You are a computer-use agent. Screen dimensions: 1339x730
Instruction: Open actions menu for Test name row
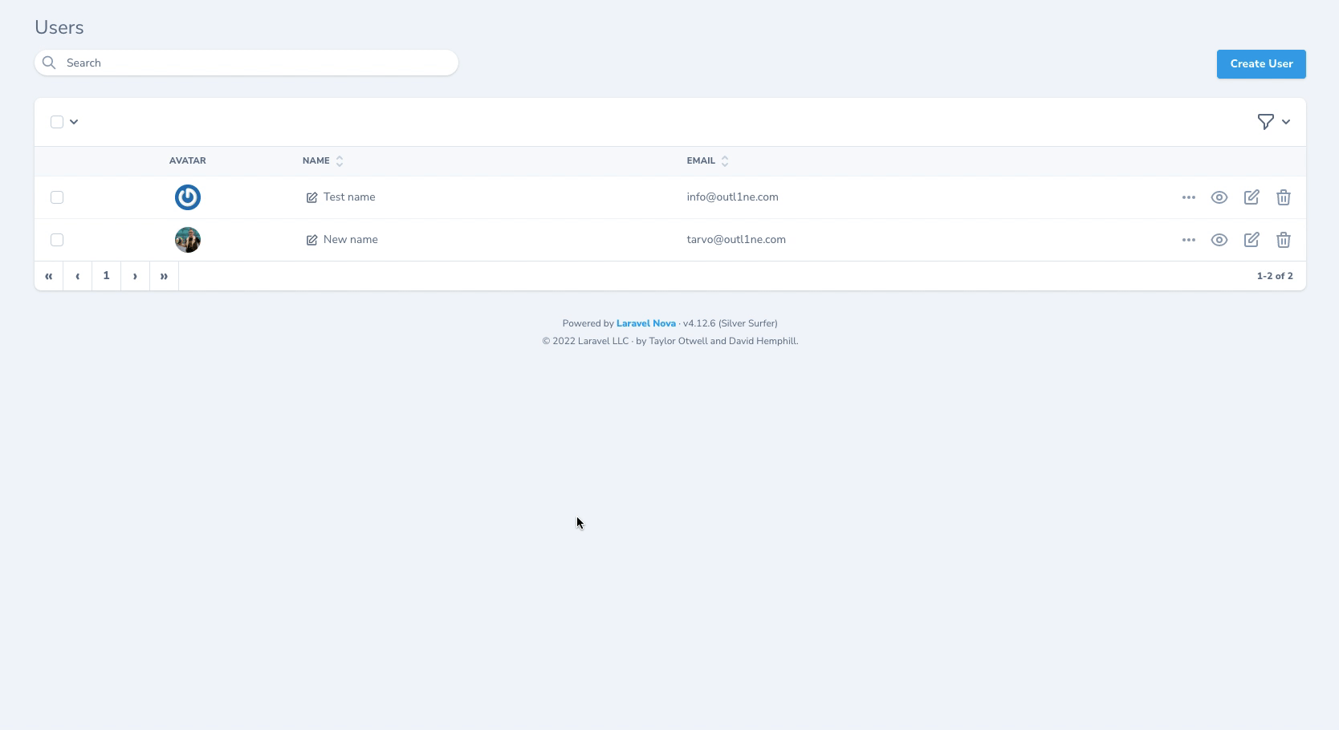pos(1188,197)
